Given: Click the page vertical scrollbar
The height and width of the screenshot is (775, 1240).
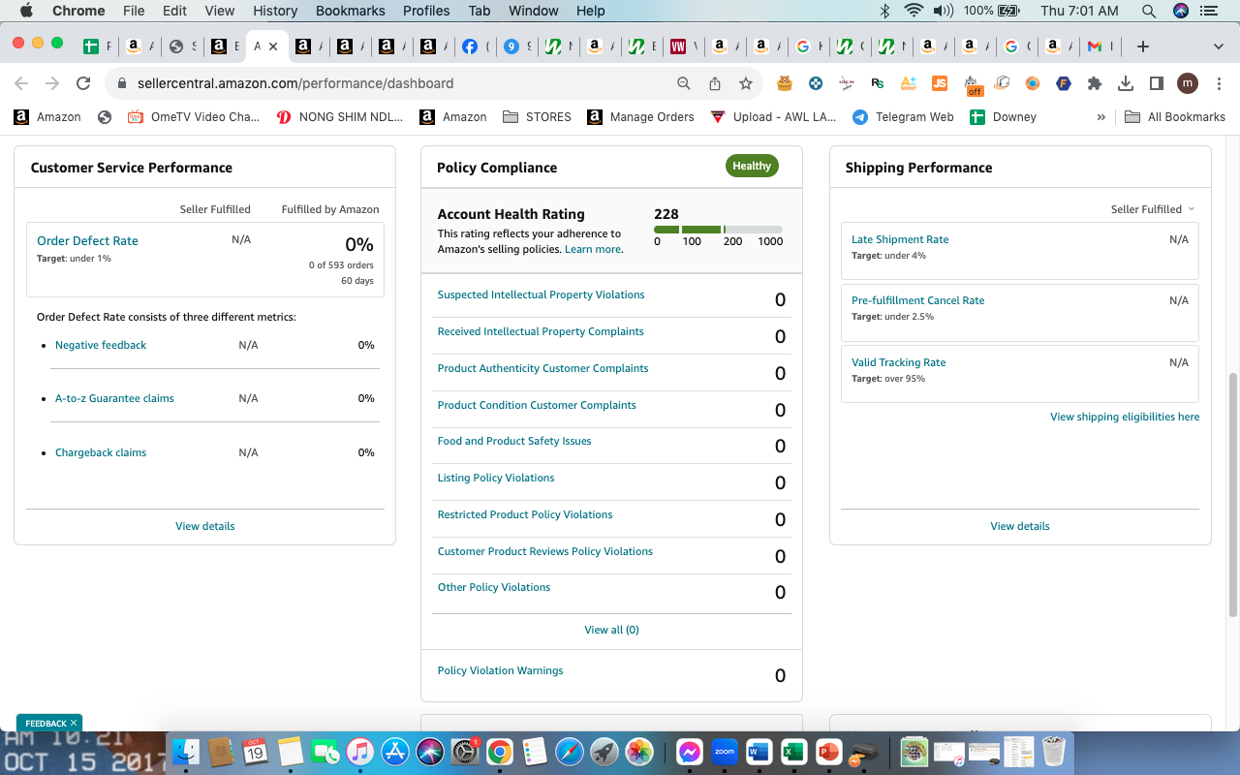Looking at the screenshot, I should 1232,494.
